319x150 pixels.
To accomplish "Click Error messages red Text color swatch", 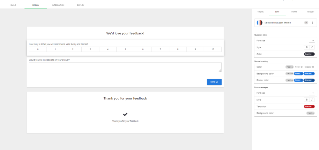I will (309, 107).
